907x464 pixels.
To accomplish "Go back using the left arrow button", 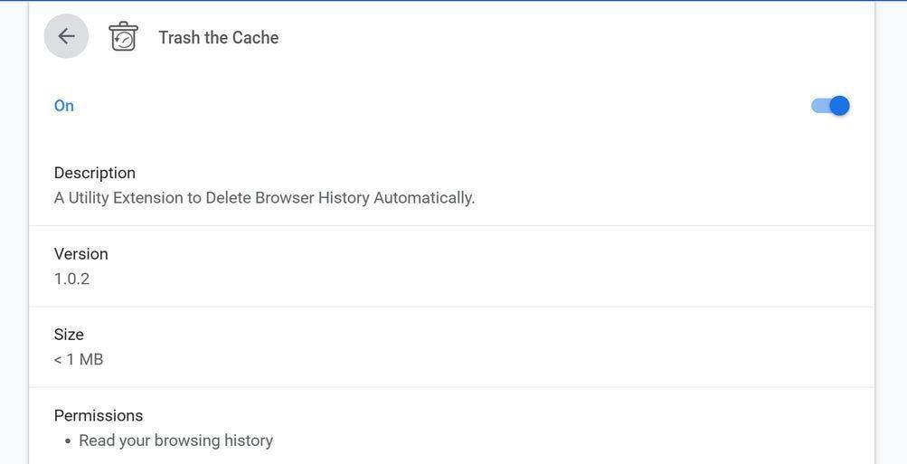I will 66,36.
